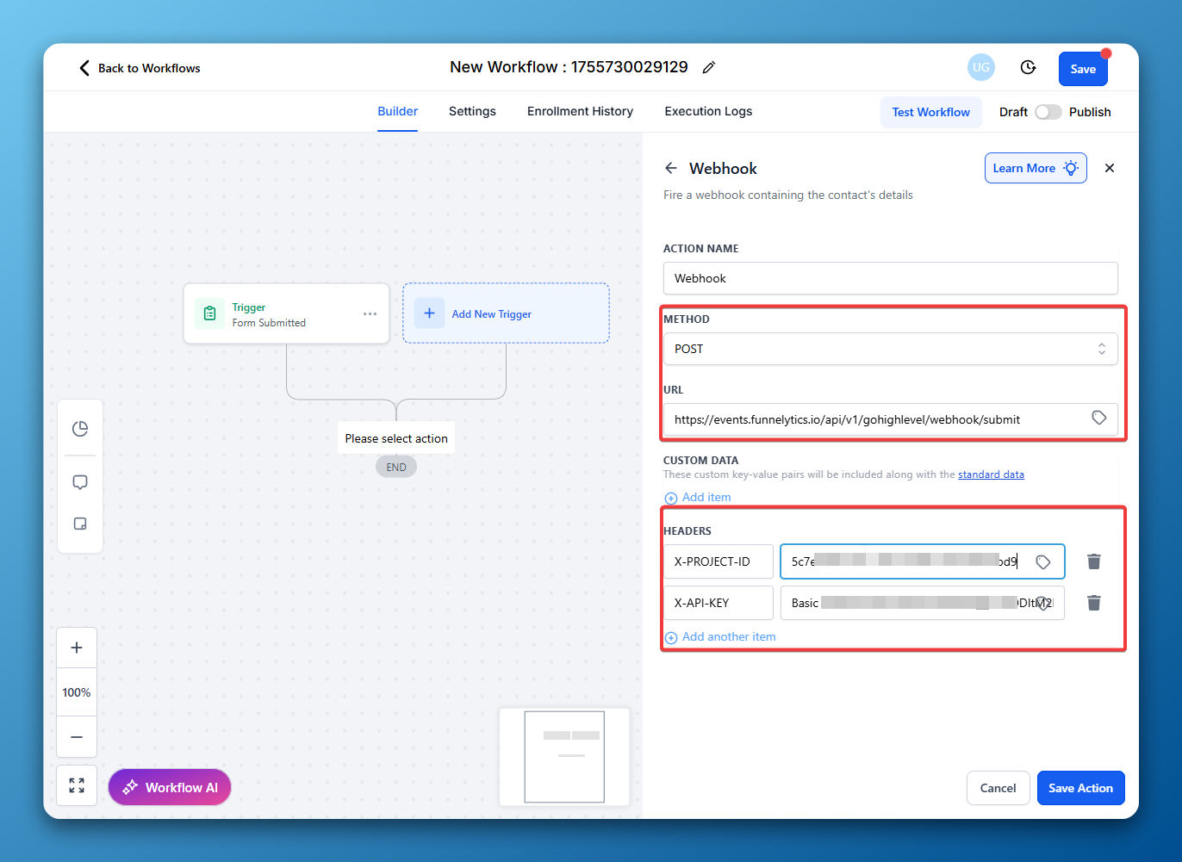The width and height of the screenshot is (1182, 862).
Task: Open the METHOD dropdown showing POST
Action: [x=891, y=349]
